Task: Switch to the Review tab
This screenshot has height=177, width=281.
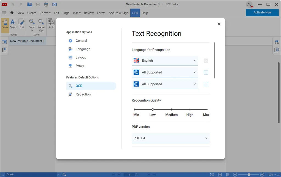Action: (x=89, y=13)
